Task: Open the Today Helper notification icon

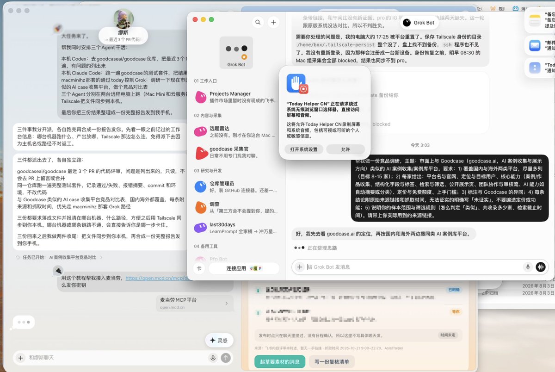Action: pos(535,68)
